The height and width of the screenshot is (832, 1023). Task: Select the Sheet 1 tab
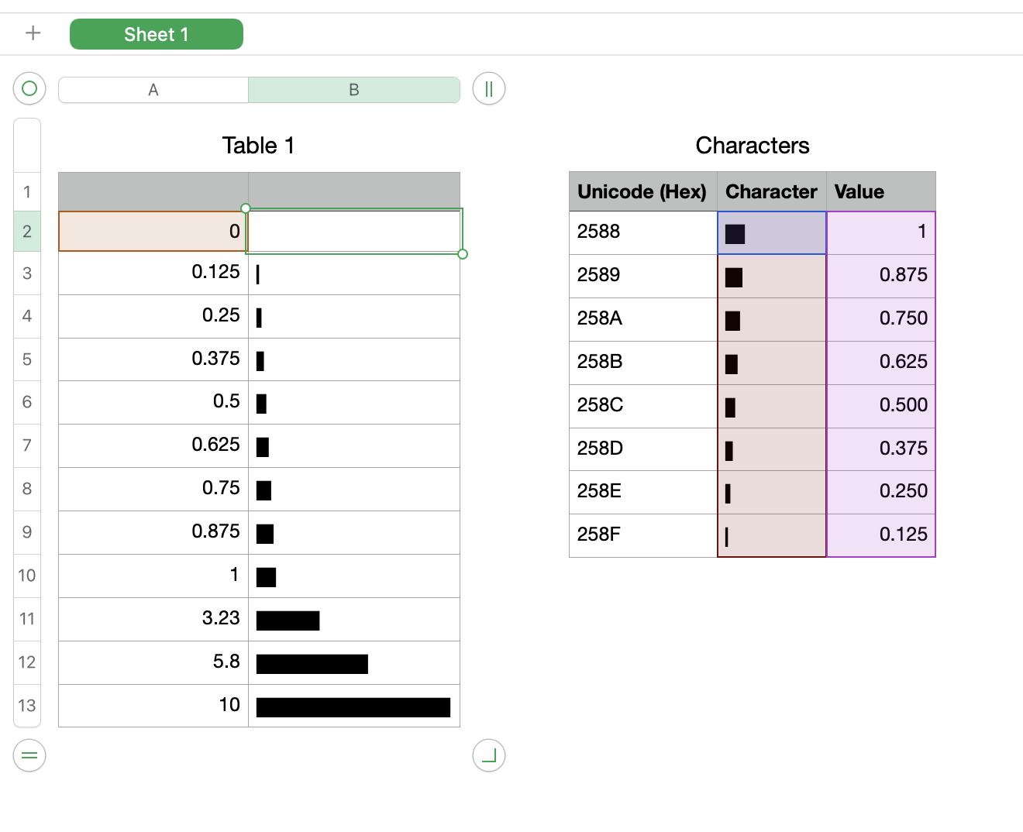point(156,34)
